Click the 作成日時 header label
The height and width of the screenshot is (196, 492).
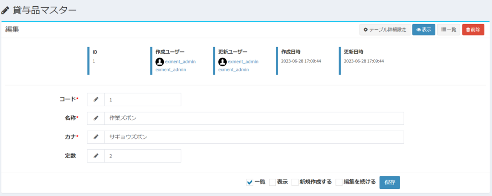[x=291, y=52]
